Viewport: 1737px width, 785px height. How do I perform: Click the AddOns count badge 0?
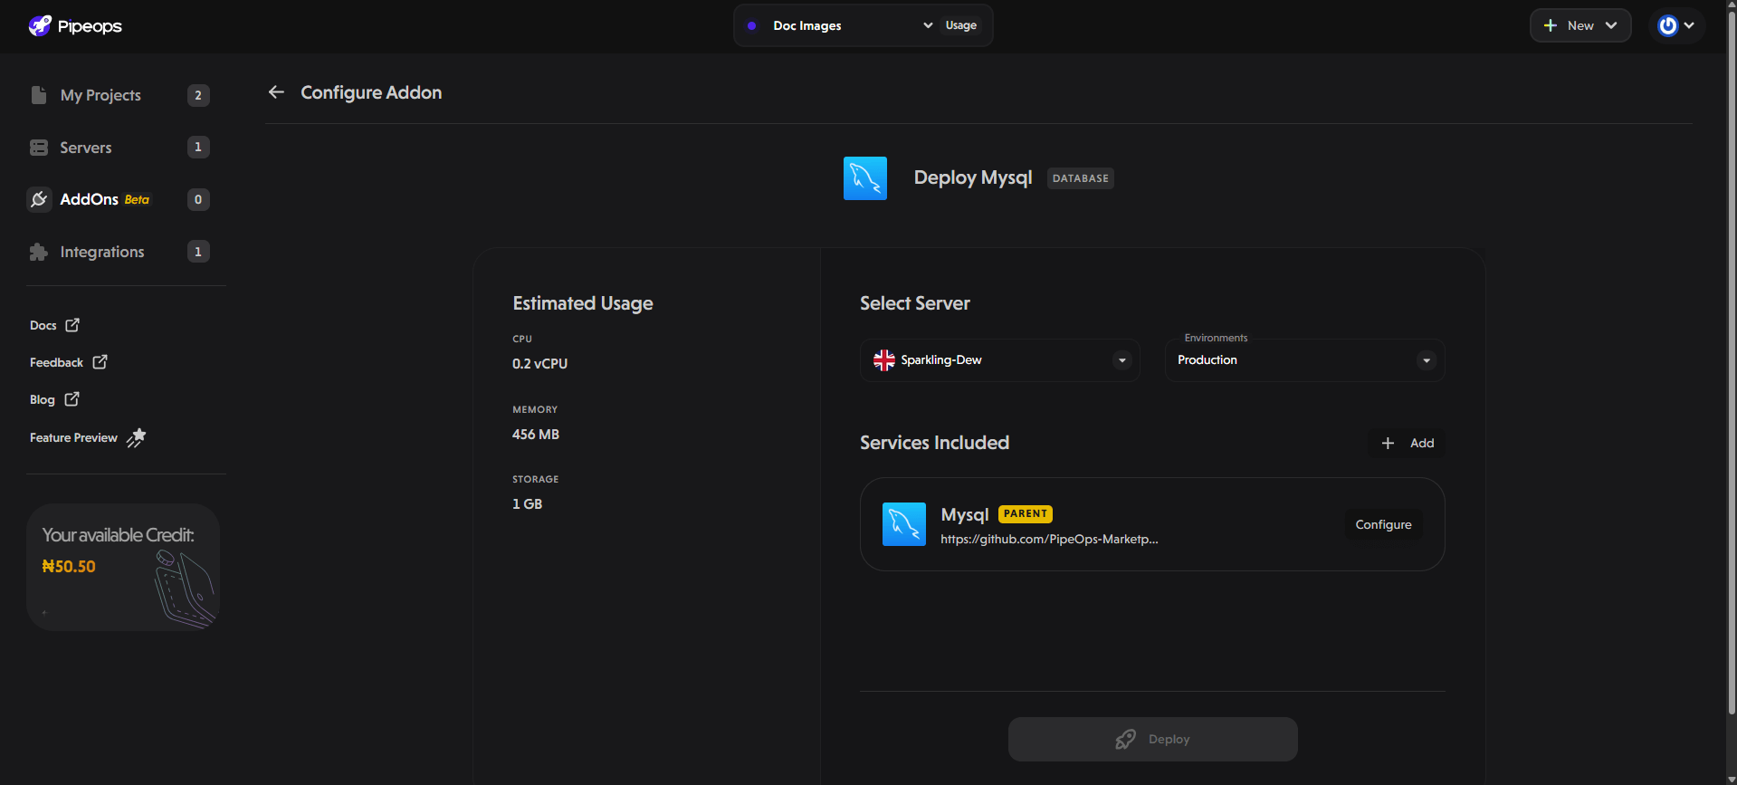[198, 199]
